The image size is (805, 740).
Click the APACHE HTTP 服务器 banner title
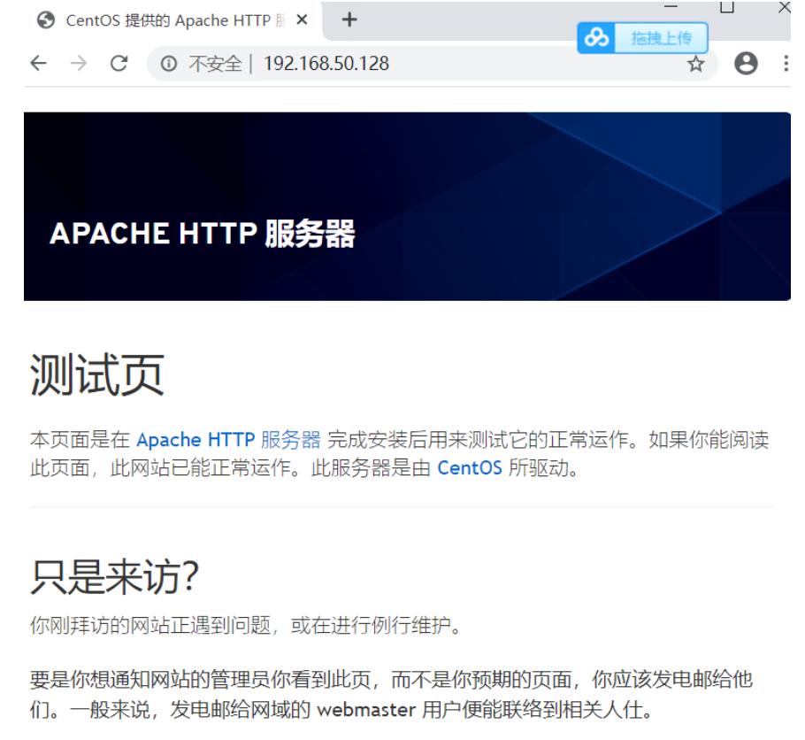pos(203,234)
